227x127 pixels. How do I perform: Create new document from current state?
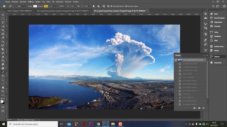[194, 108]
